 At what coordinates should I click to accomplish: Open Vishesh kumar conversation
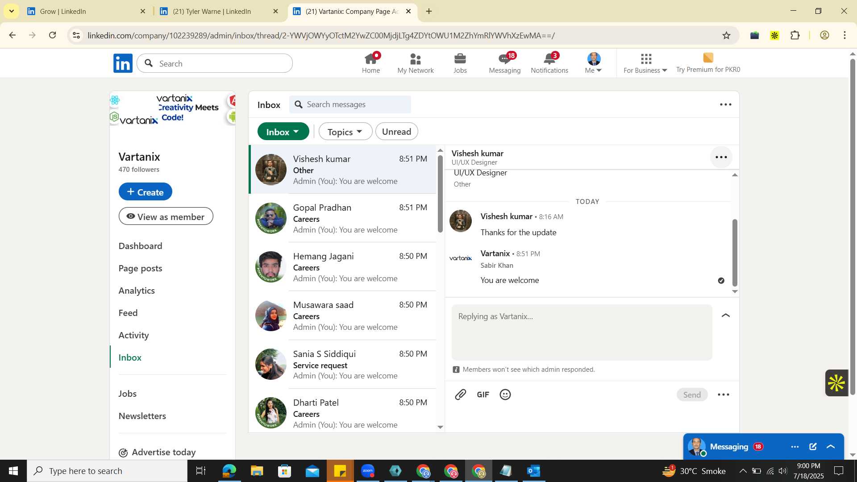pyautogui.click(x=343, y=170)
